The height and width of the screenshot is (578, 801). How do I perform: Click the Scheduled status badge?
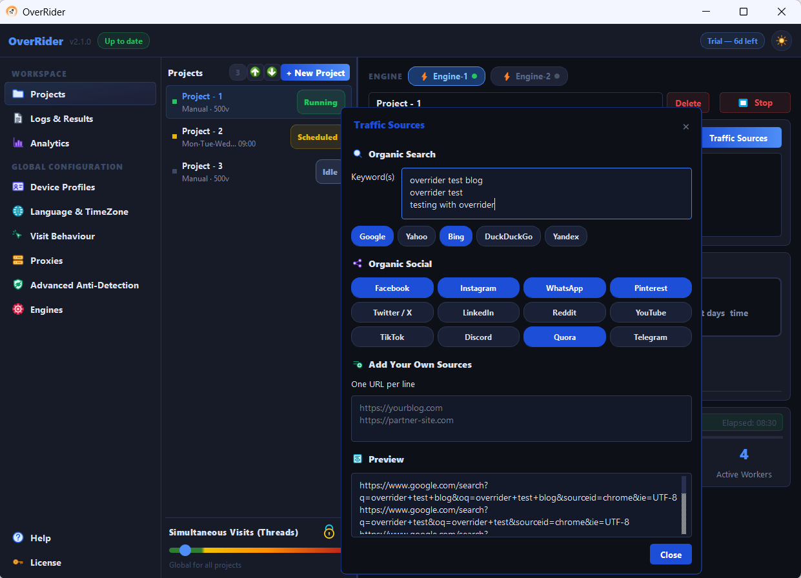coord(316,137)
